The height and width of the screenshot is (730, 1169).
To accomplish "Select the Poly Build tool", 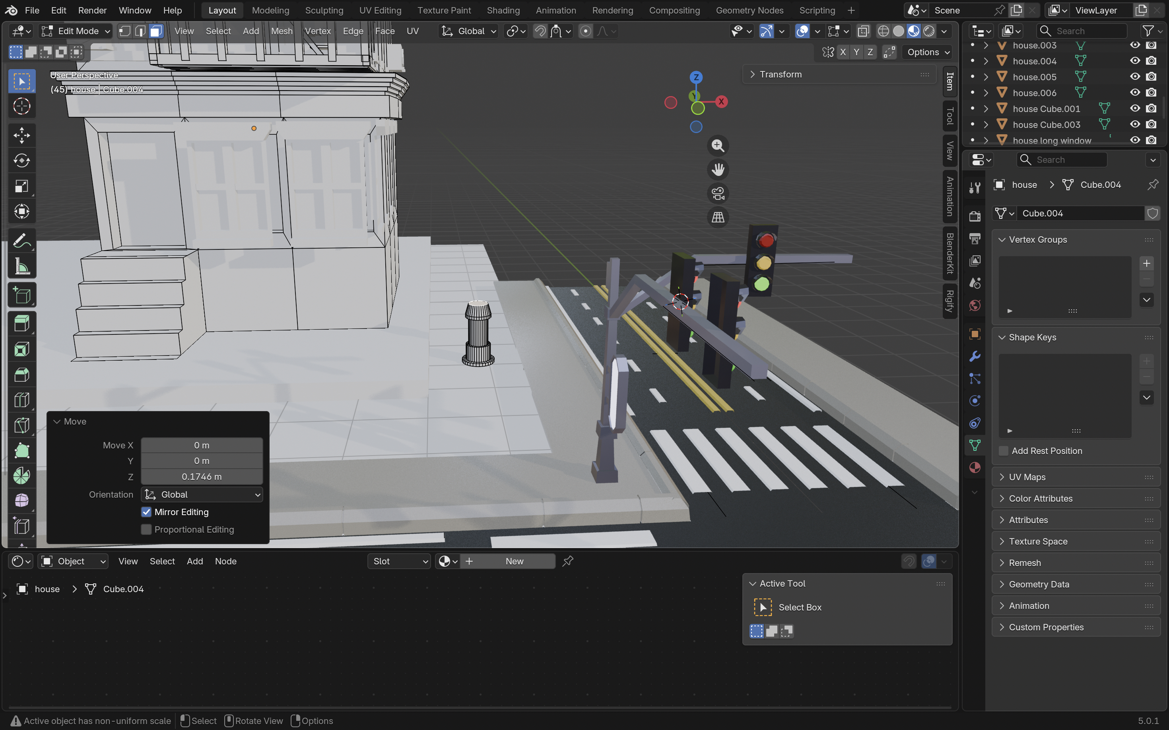I will point(22,450).
